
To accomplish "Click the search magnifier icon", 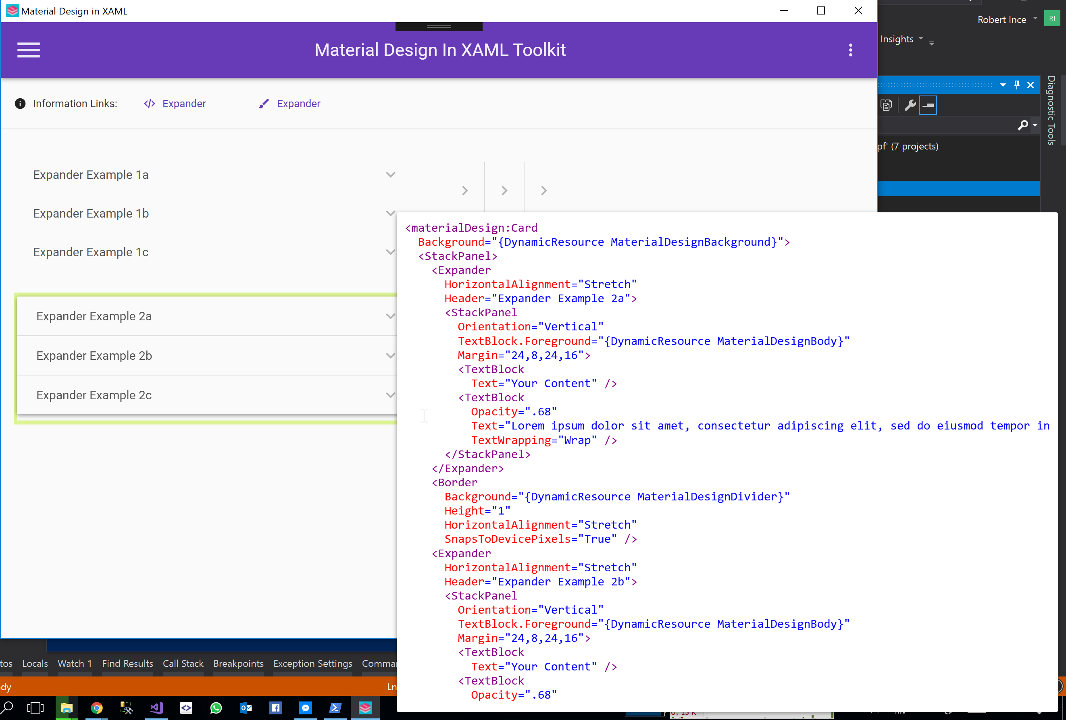I will [x=1023, y=125].
